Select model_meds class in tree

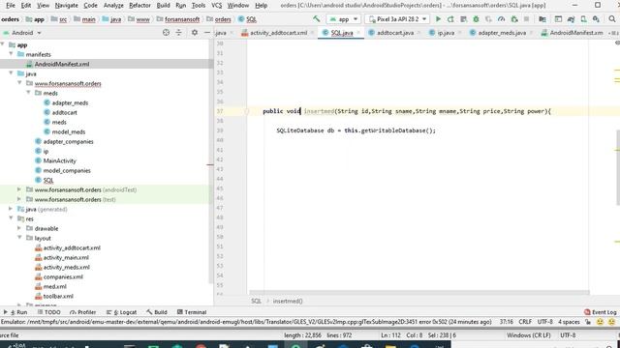click(x=69, y=131)
